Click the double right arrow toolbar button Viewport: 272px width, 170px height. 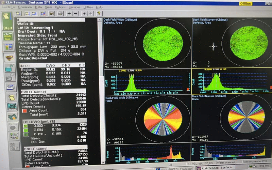point(75,13)
